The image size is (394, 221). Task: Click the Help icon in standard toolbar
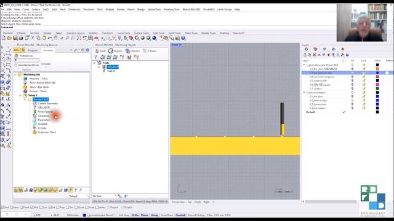183,38
